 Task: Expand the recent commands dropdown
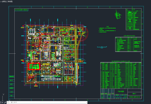tap(9, 103)
